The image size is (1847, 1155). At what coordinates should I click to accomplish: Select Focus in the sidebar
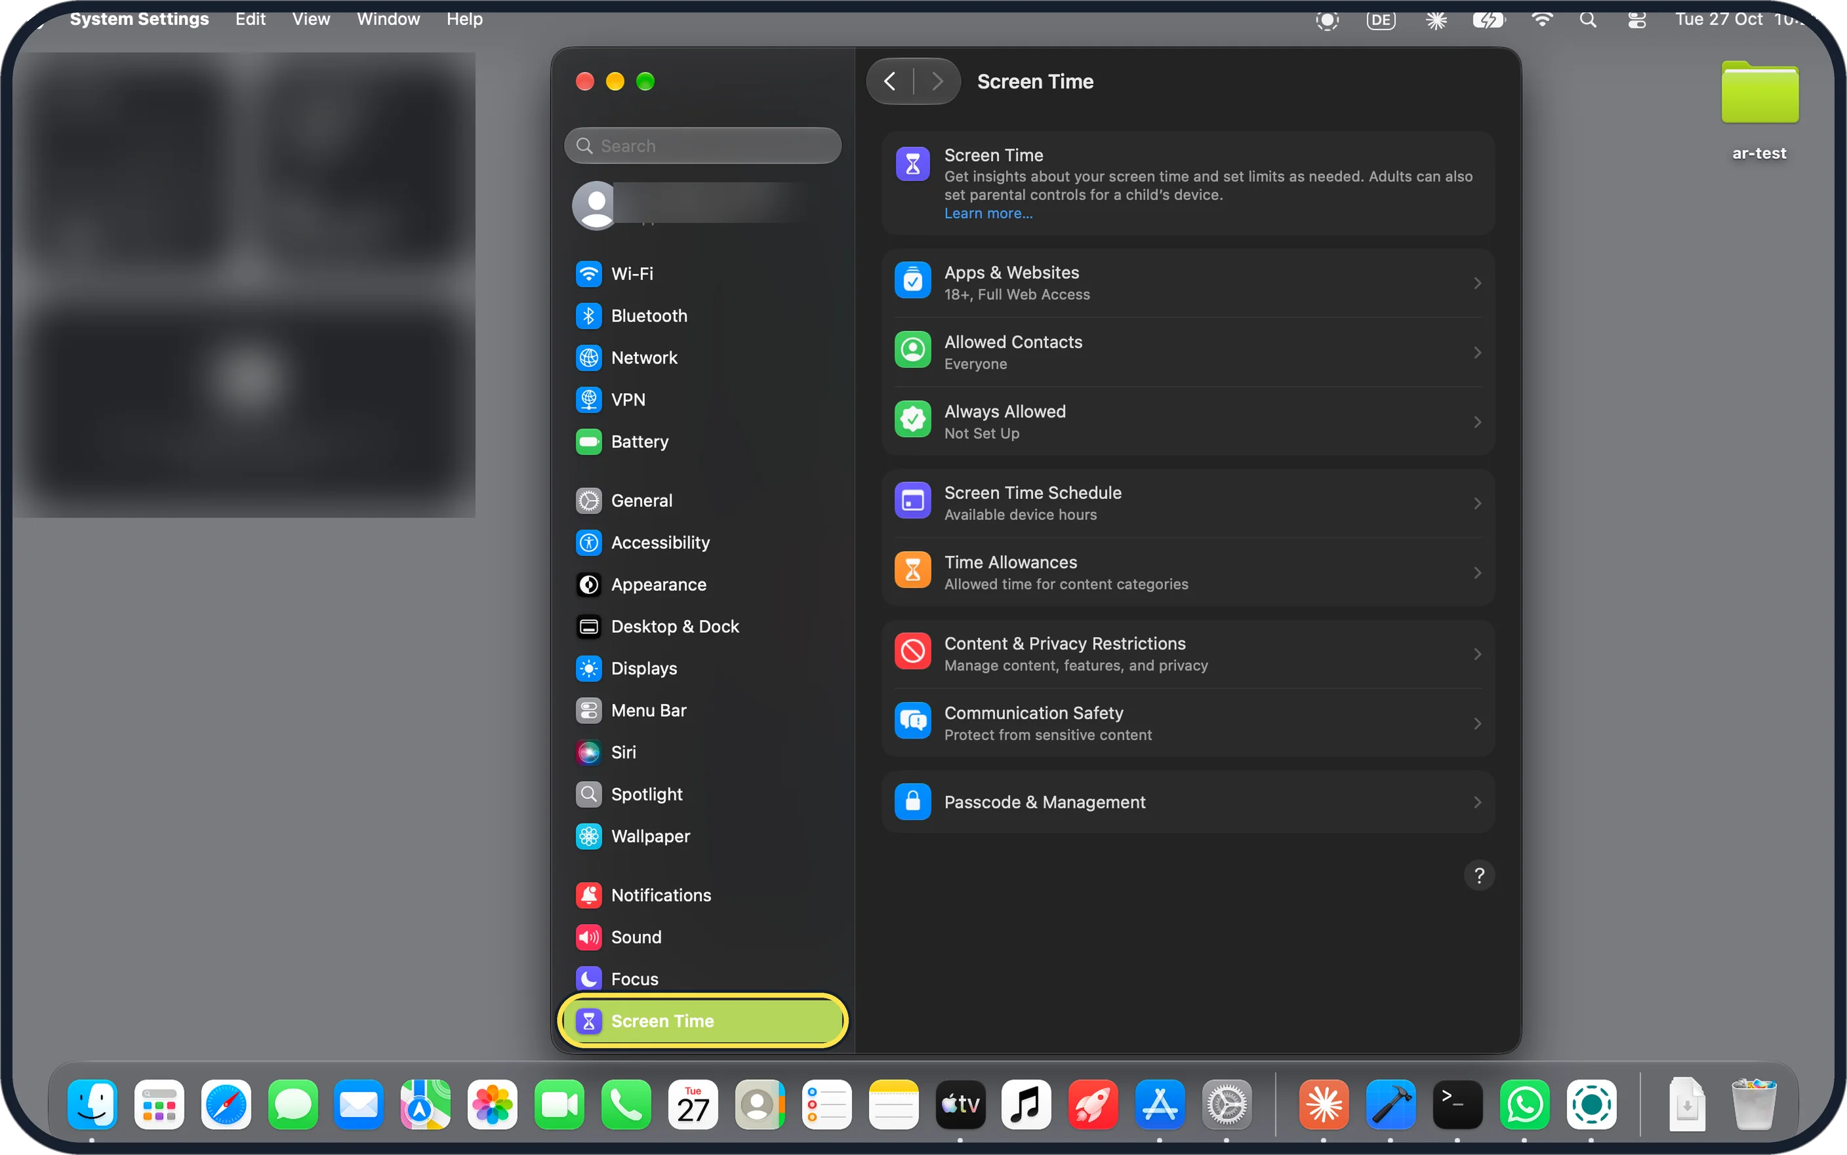click(x=702, y=979)
